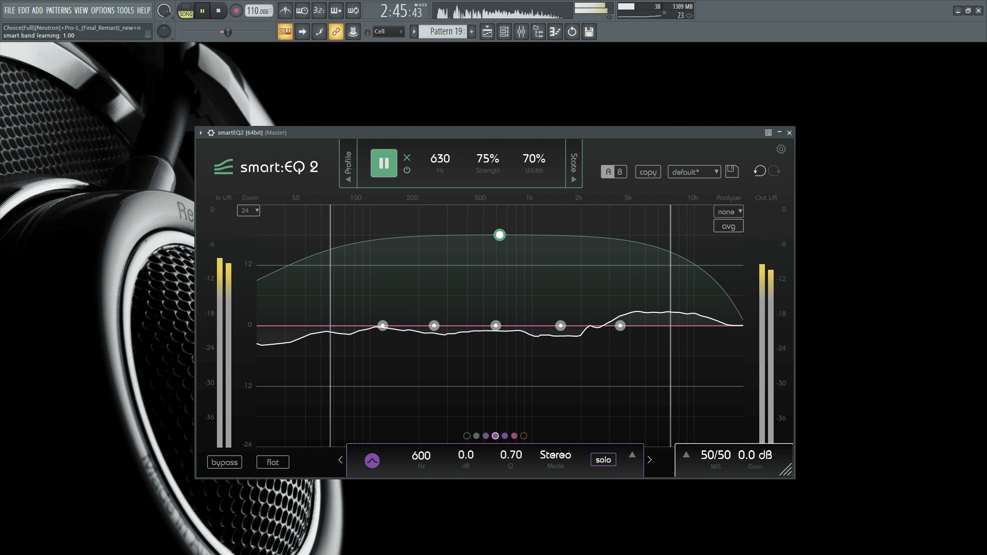Viewport: 987px width, 555px height.
Task: Open smart:EQ 2 settings gear
Action: pos(781,149)
